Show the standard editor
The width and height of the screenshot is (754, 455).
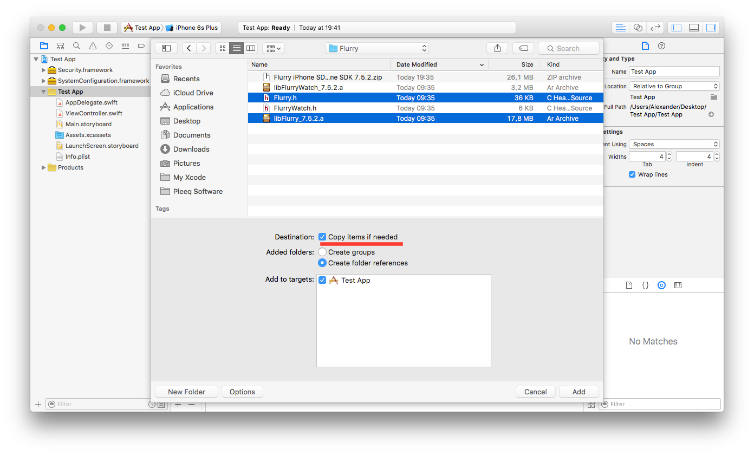pyautogui.click(x=621, y=28)
